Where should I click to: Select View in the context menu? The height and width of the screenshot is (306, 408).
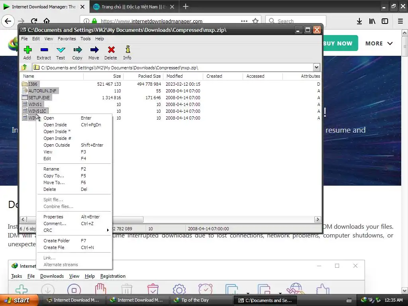click(74, 152)
